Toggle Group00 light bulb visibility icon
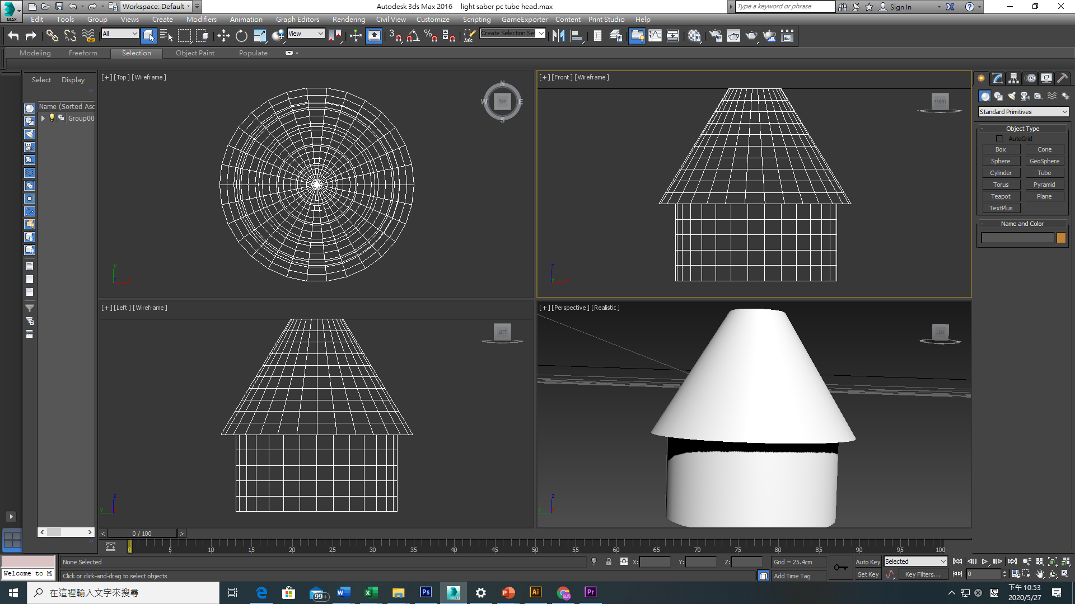The height and width of the screenshot is (604, 1075). (52, 117)
